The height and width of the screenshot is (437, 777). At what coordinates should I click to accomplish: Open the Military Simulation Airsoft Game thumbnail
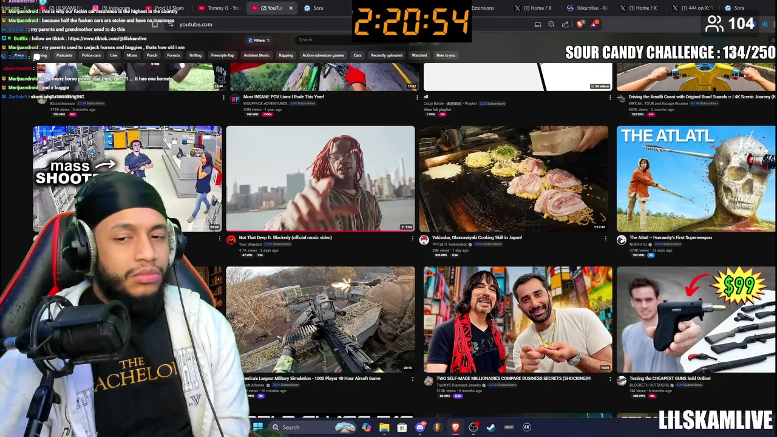coord(321,319)
